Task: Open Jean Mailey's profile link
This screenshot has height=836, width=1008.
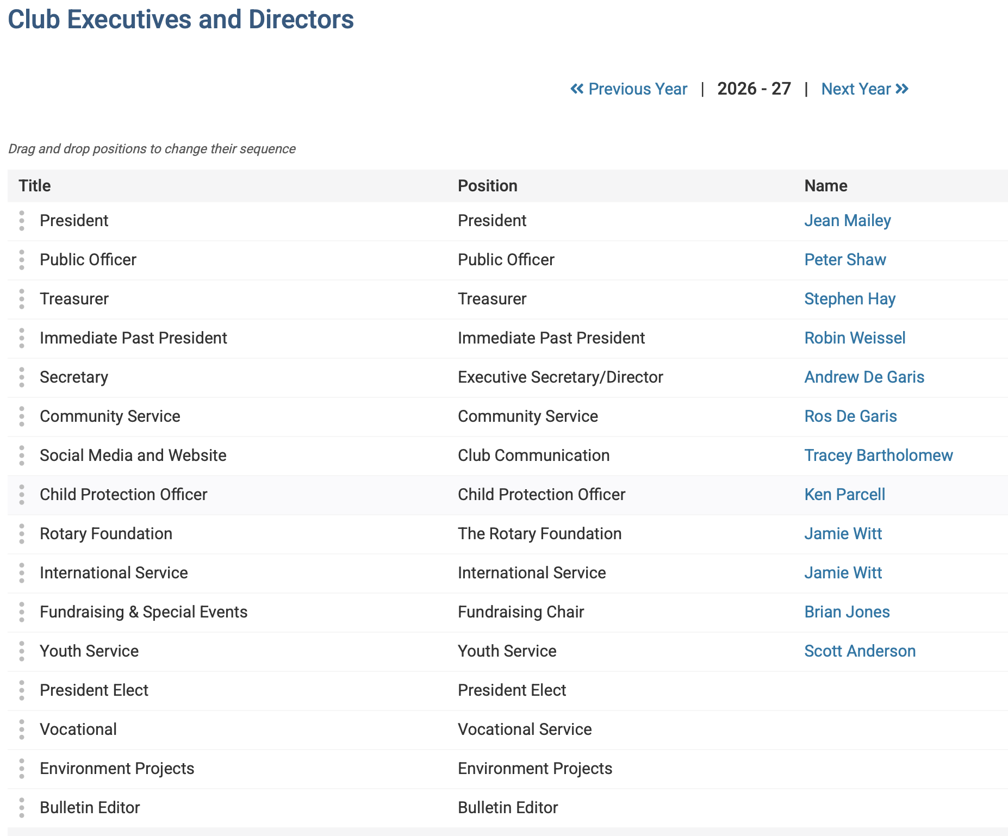Action: pos(848,221)
